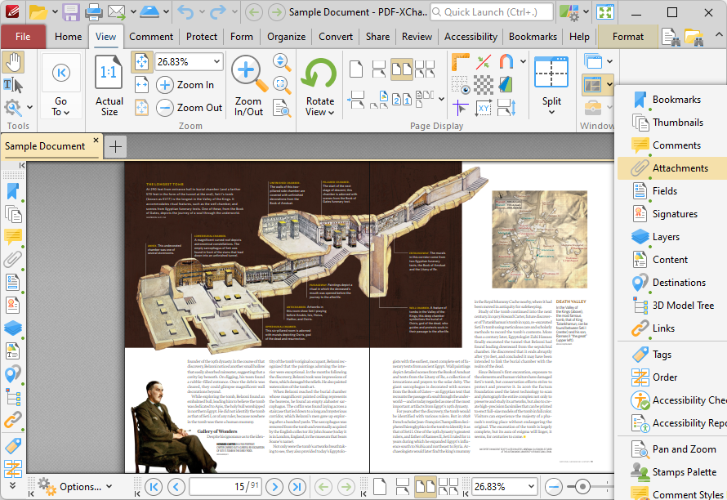Switch to the Accessibility tab
This screenshot has height=500, width=727.
coord(471,37)
